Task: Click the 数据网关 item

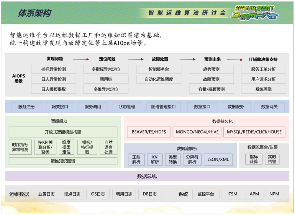Action: 269,107
